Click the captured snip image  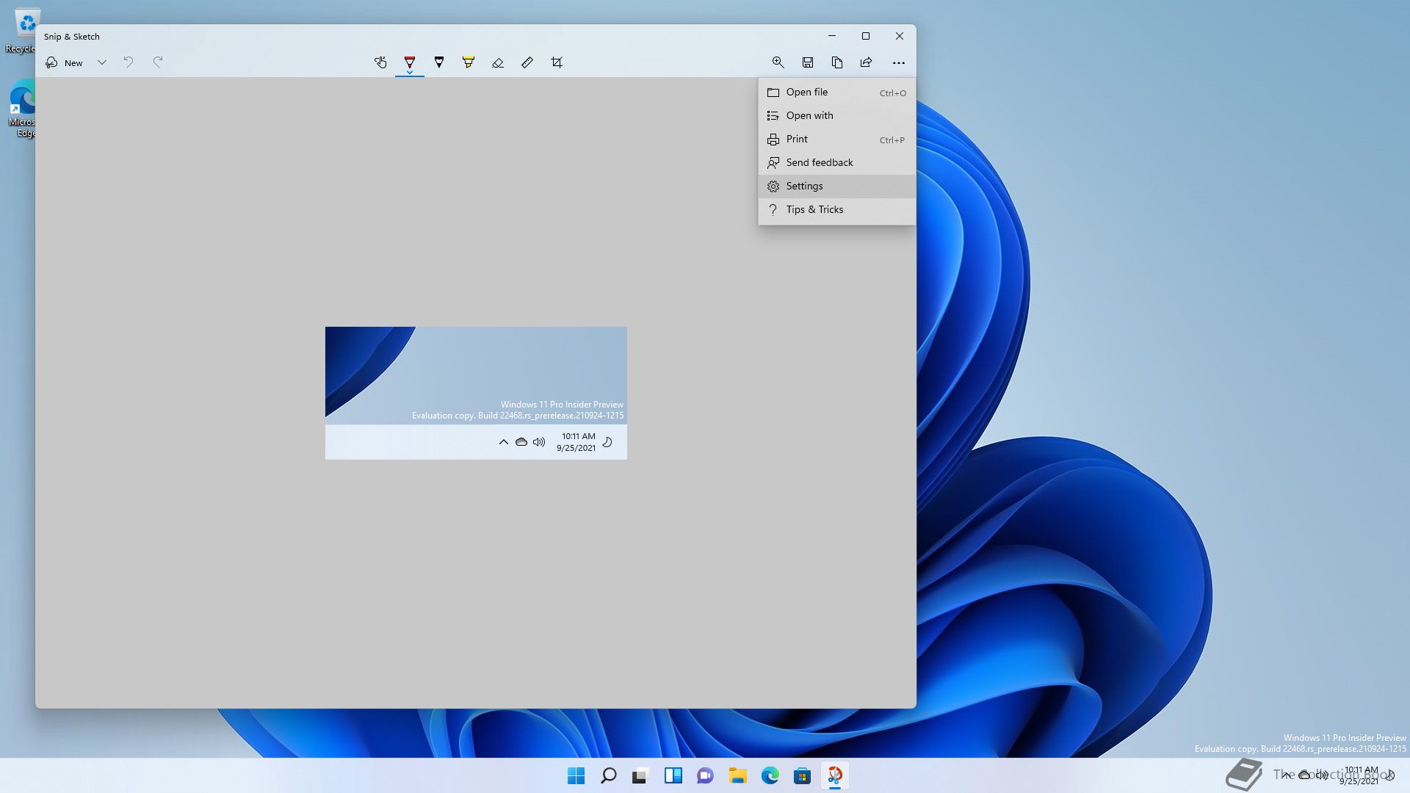[x=476, y=393]
